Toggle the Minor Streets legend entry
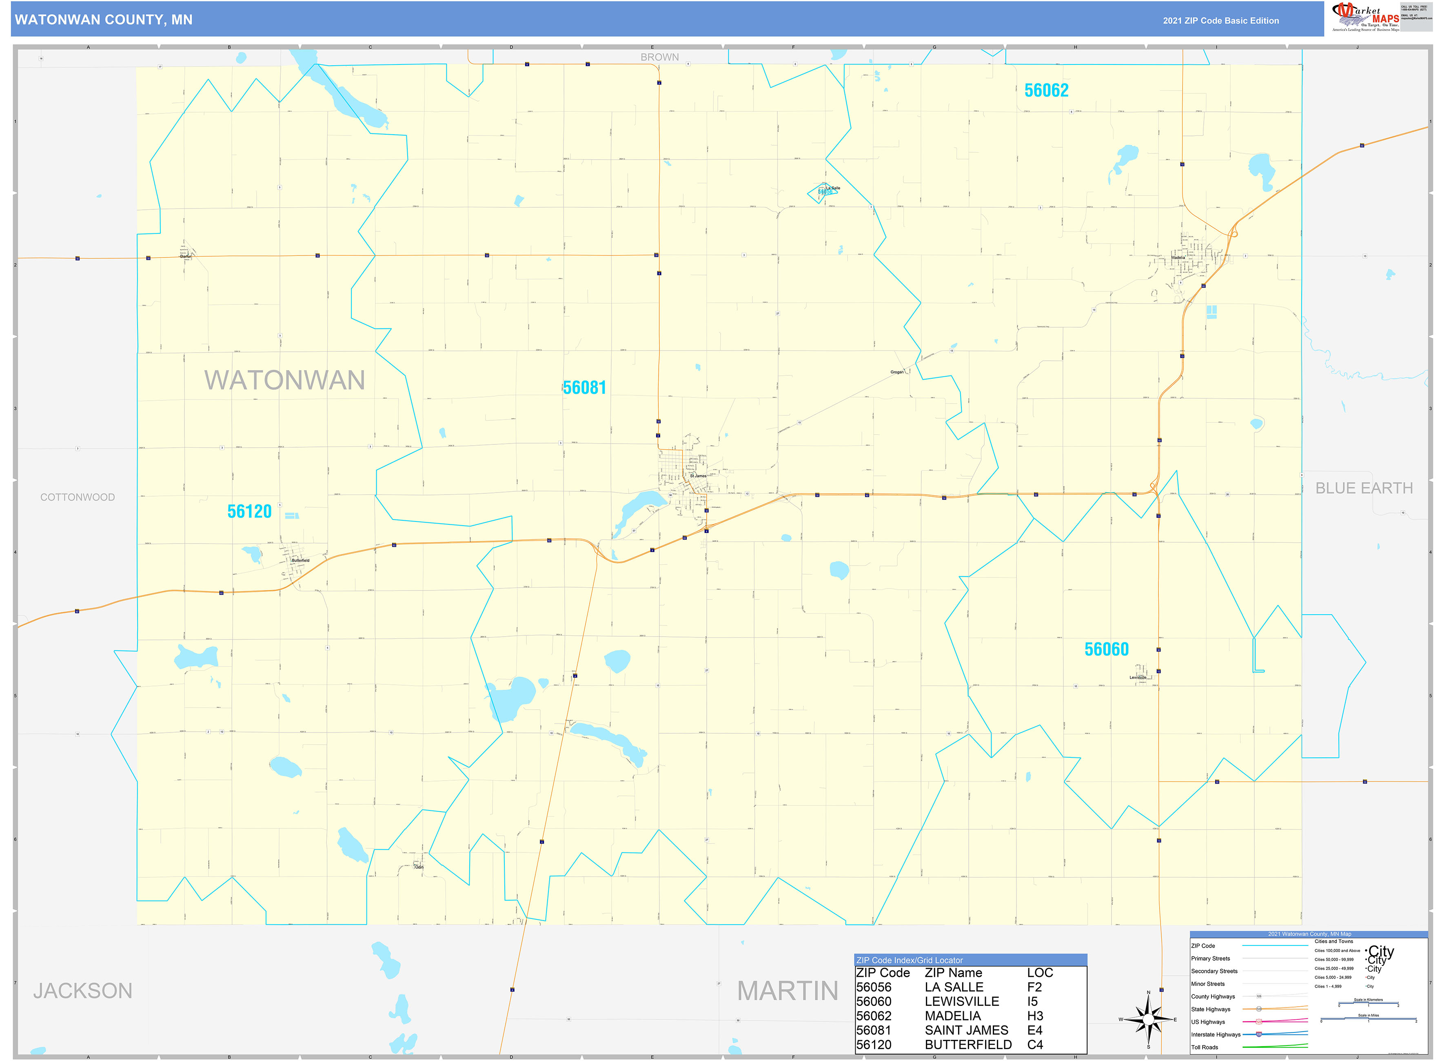The height and width of the screenshot is (1061, 1440). point(1275,983)
